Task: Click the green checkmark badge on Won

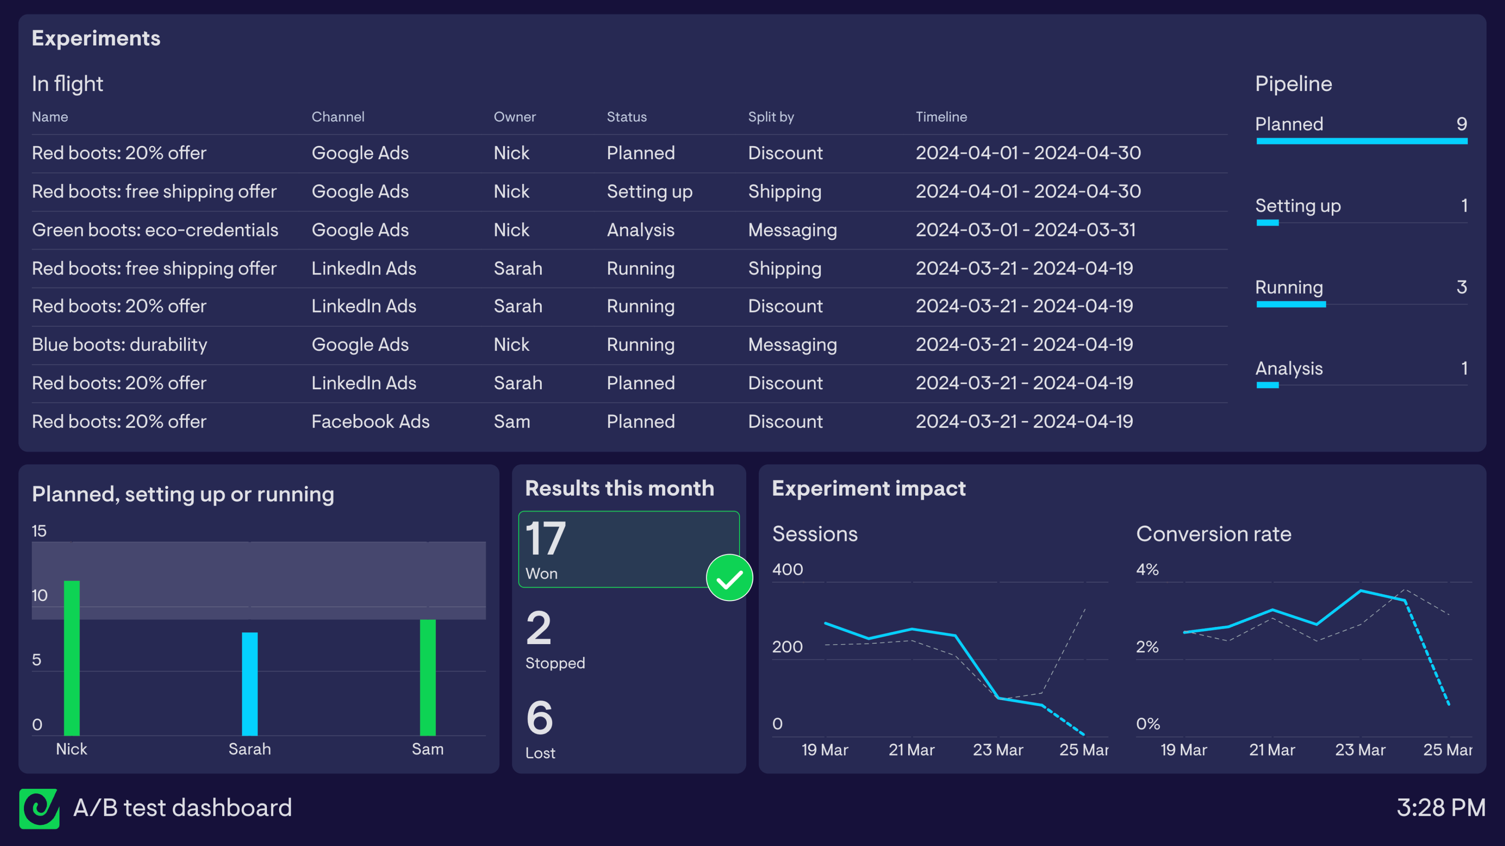Action: (x=729, y=578)
